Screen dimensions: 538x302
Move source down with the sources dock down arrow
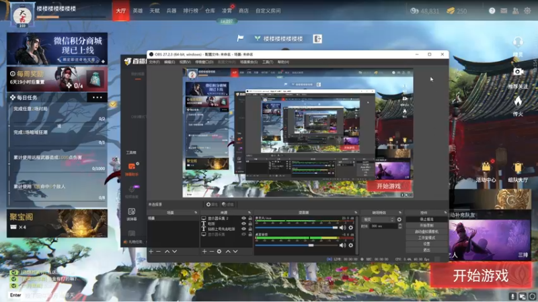coord(235,251)
